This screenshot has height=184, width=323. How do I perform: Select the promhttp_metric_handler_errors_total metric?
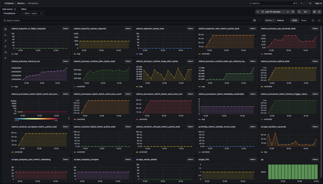253,127
